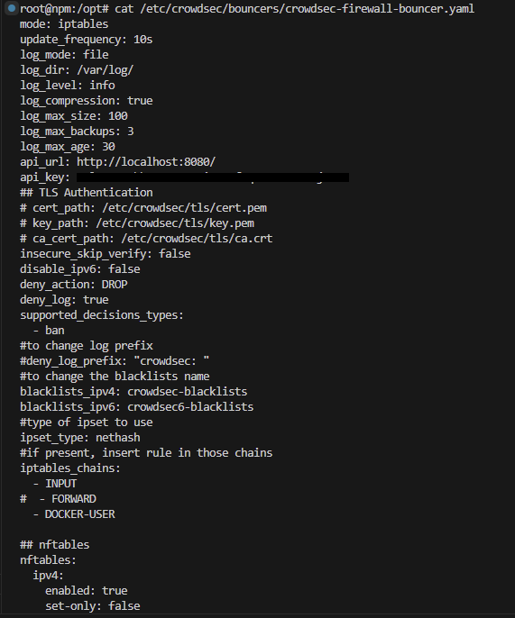Click the update_frequency: 10s line
Image resolution: width=515 pixels, height=618 pixels.
click(x=86, y=40)
